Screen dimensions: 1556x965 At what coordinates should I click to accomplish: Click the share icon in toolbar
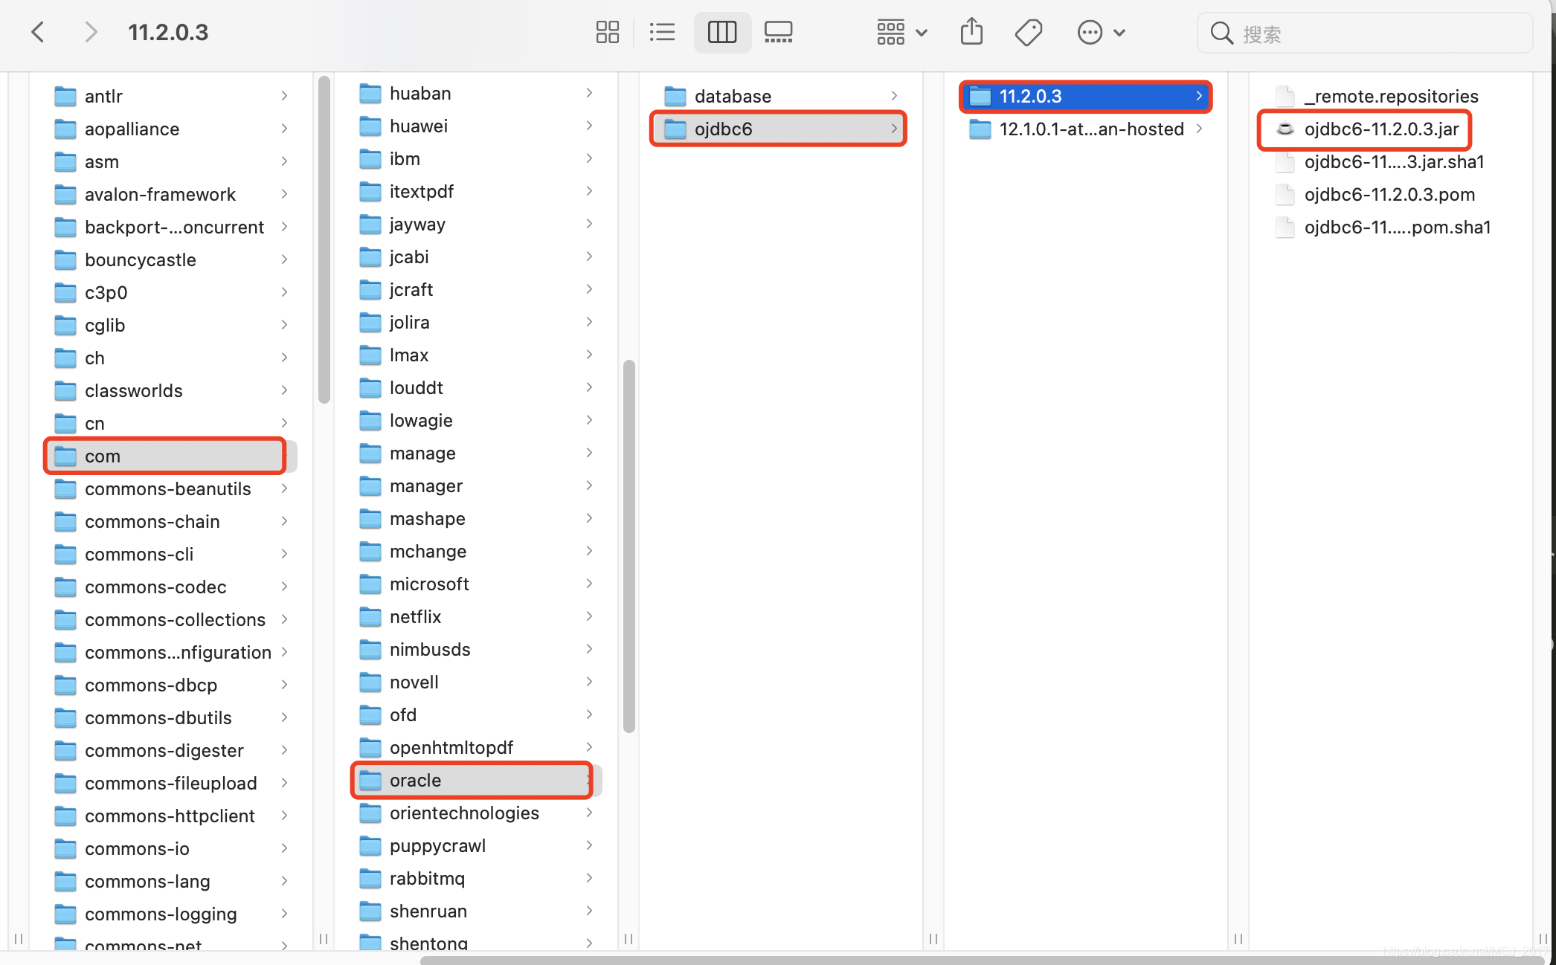[973, 30]
